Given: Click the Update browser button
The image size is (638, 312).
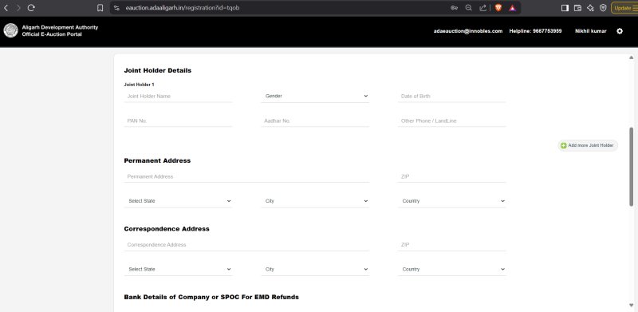Looking at the screenshot, I should click(x=624, y=8).
